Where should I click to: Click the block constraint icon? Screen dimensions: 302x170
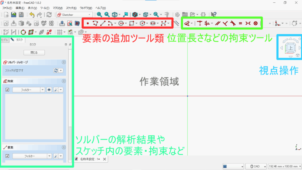tap(256, 23)
